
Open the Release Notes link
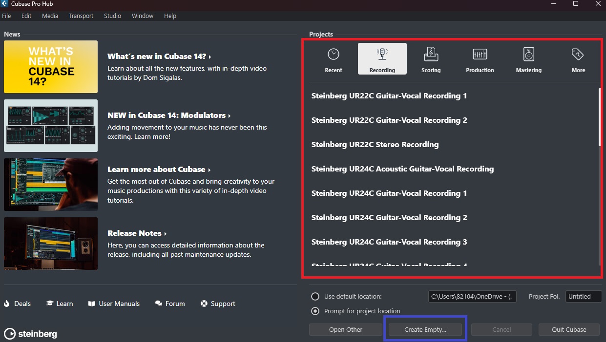[x=137, y=233]
